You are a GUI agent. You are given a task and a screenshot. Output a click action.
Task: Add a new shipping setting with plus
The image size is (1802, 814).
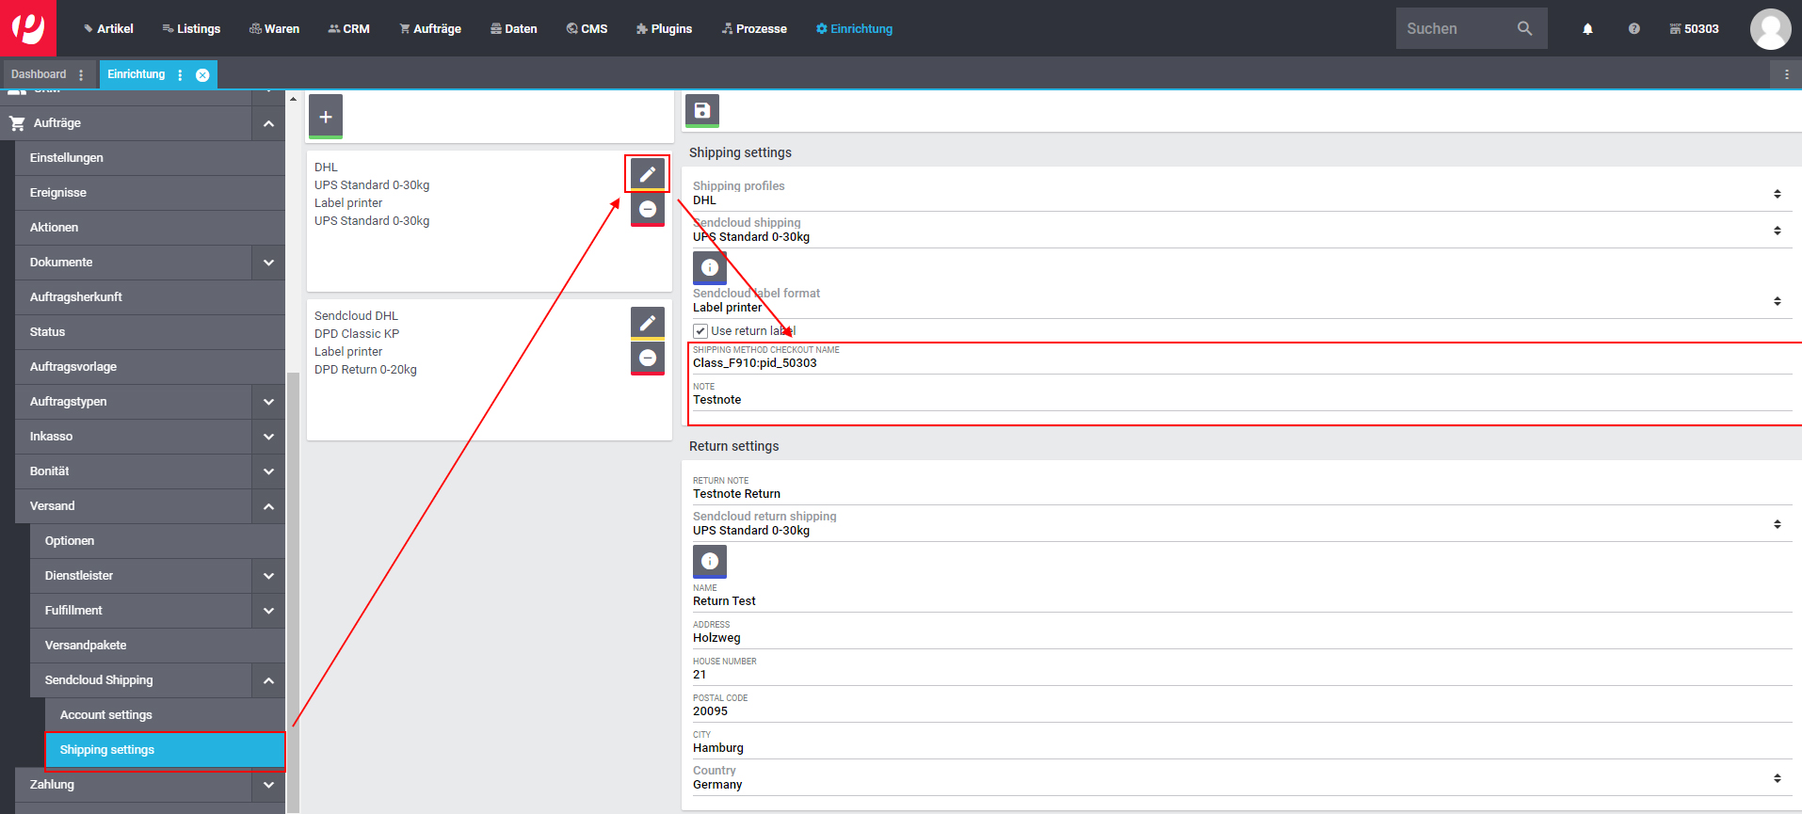(326, 117)
